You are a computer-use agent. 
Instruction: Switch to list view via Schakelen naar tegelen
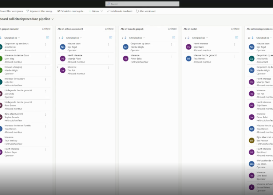pos(71,11)
